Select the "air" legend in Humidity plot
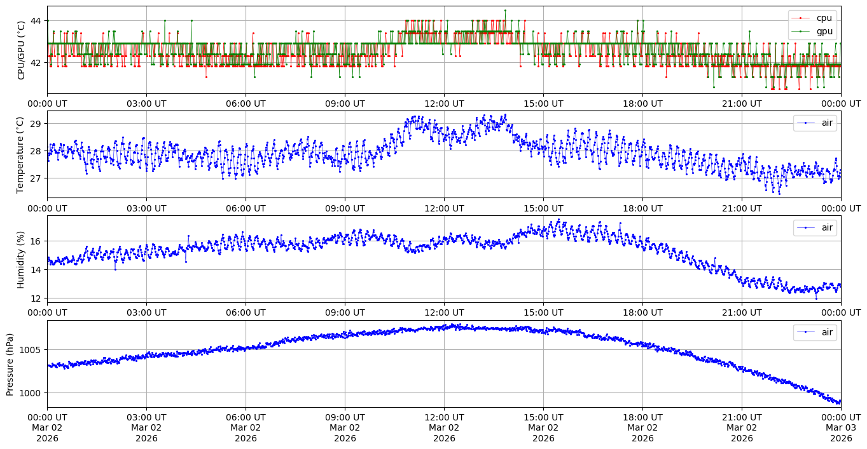 (x=827, y=227)
